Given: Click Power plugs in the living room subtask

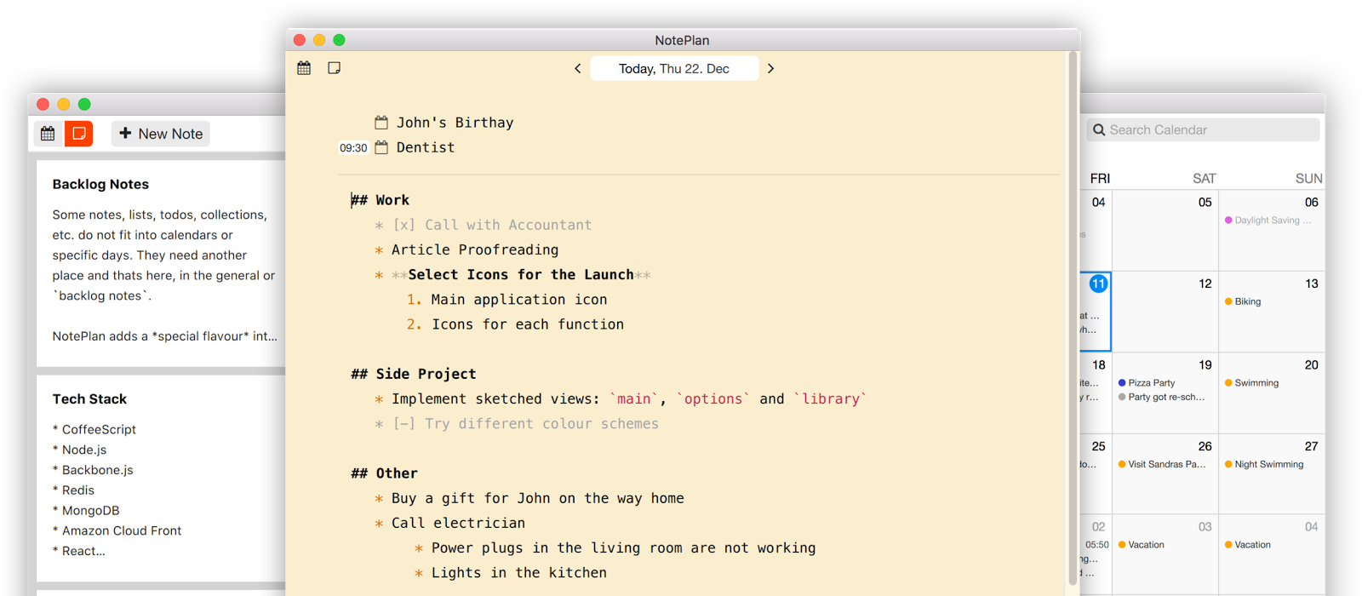Looking at the screenshot, I should tap(623, 548).
